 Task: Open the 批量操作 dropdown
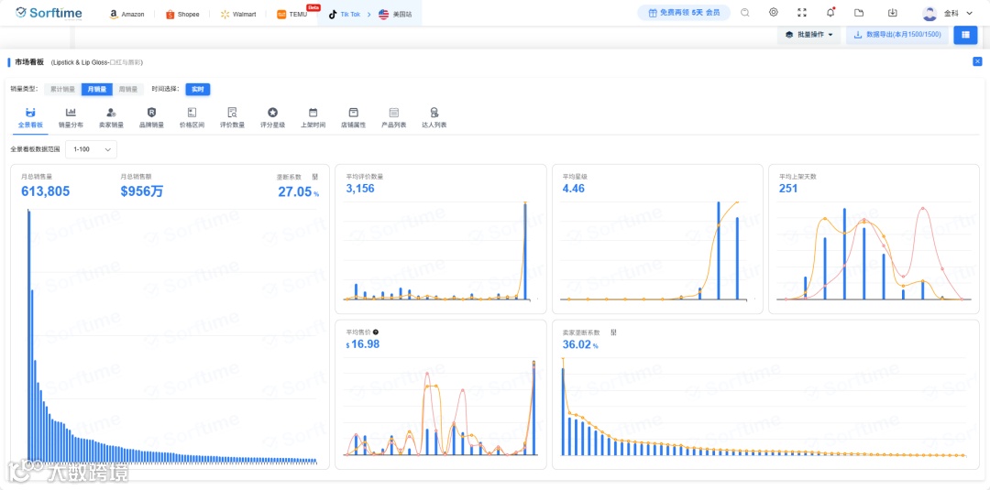click(x=808, y=35)
